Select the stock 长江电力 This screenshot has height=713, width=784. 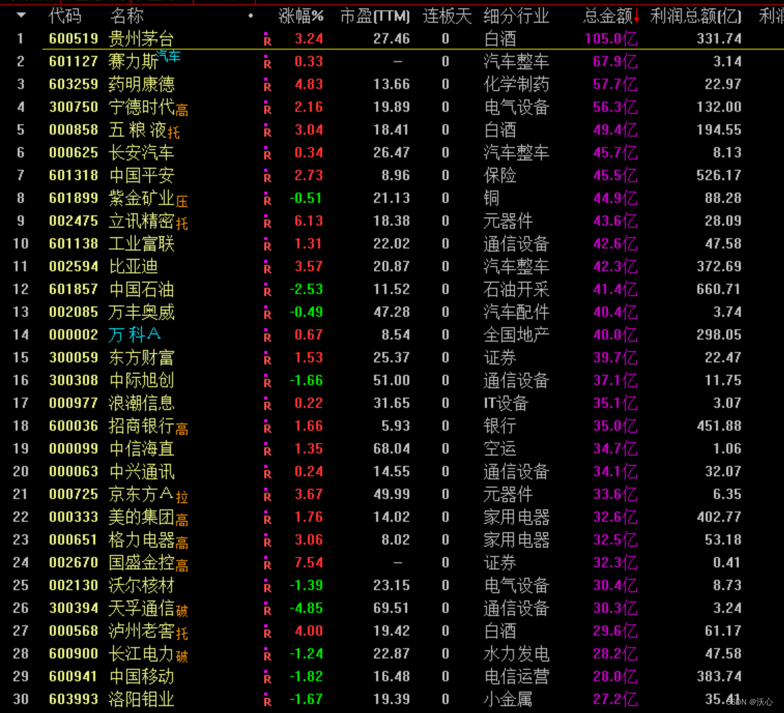pos(142,654)
